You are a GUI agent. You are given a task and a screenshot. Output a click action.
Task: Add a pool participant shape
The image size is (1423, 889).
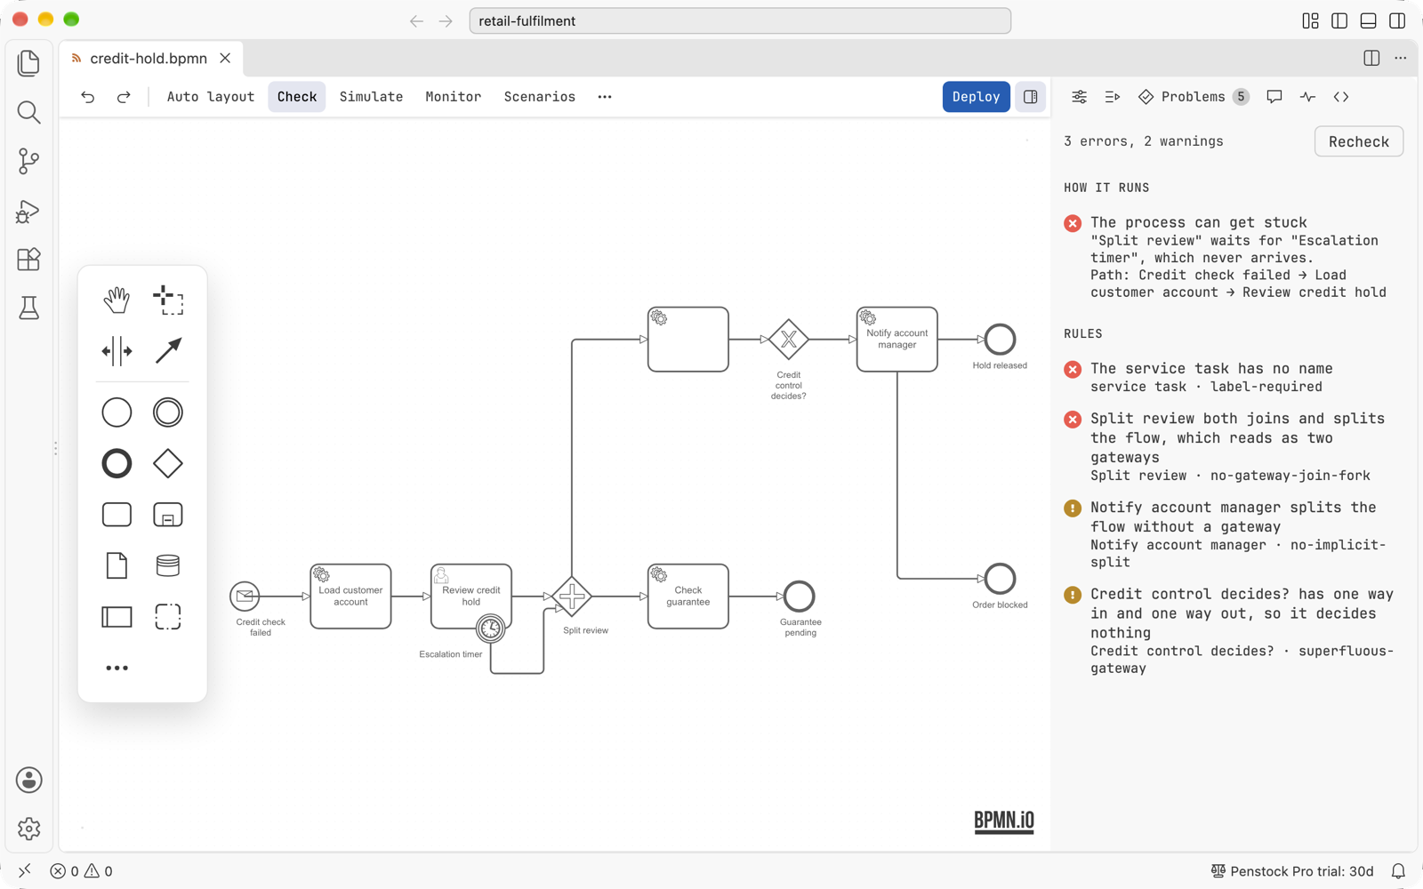click(117, 617)
